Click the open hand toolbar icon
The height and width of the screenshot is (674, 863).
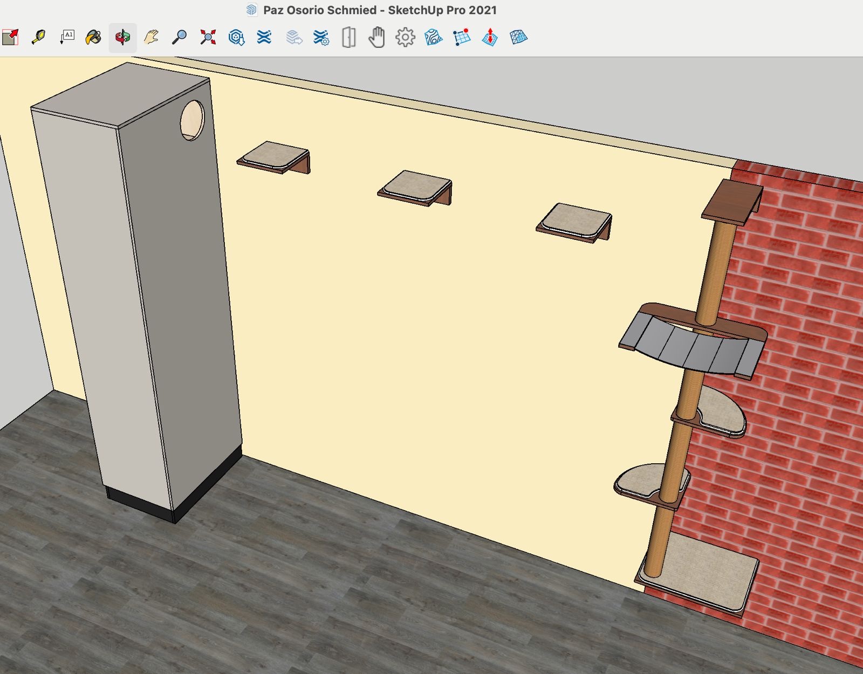(x=376, y=37)
